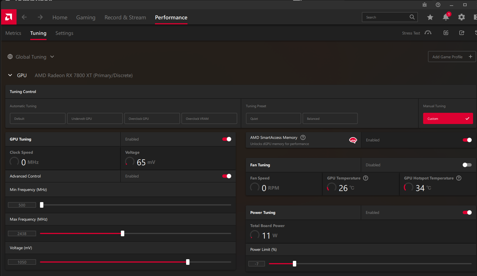Screen dimensions: 477x276
Task: Switch off Power Tuning
Action: (x=467, y=212)
